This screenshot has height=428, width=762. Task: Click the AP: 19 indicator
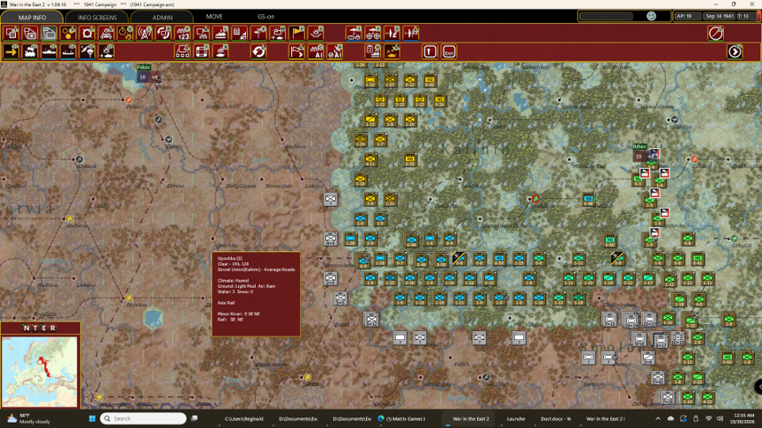(687, 16)
